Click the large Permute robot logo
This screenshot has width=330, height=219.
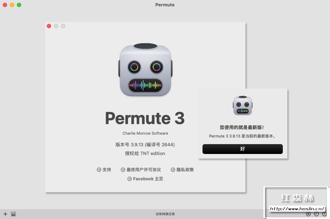tap(145, 70)
